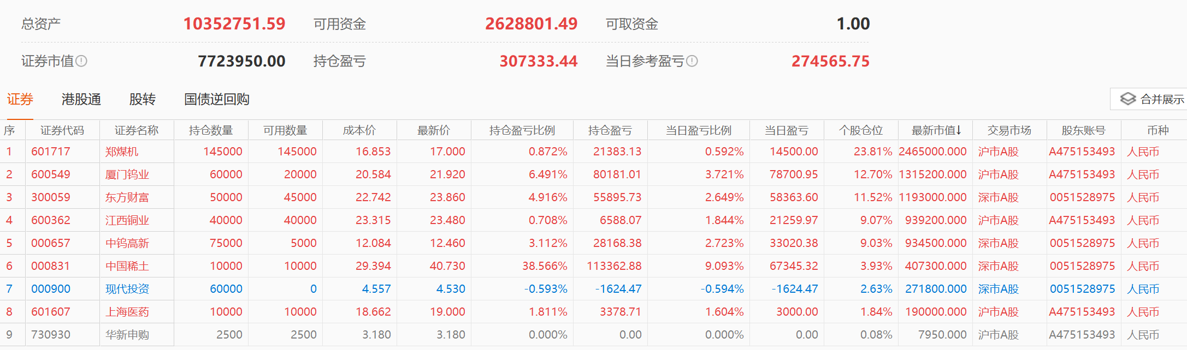This screenshot has width=1187, height=350.
Task: Click stock code 600362
Action: click(51, 220)
